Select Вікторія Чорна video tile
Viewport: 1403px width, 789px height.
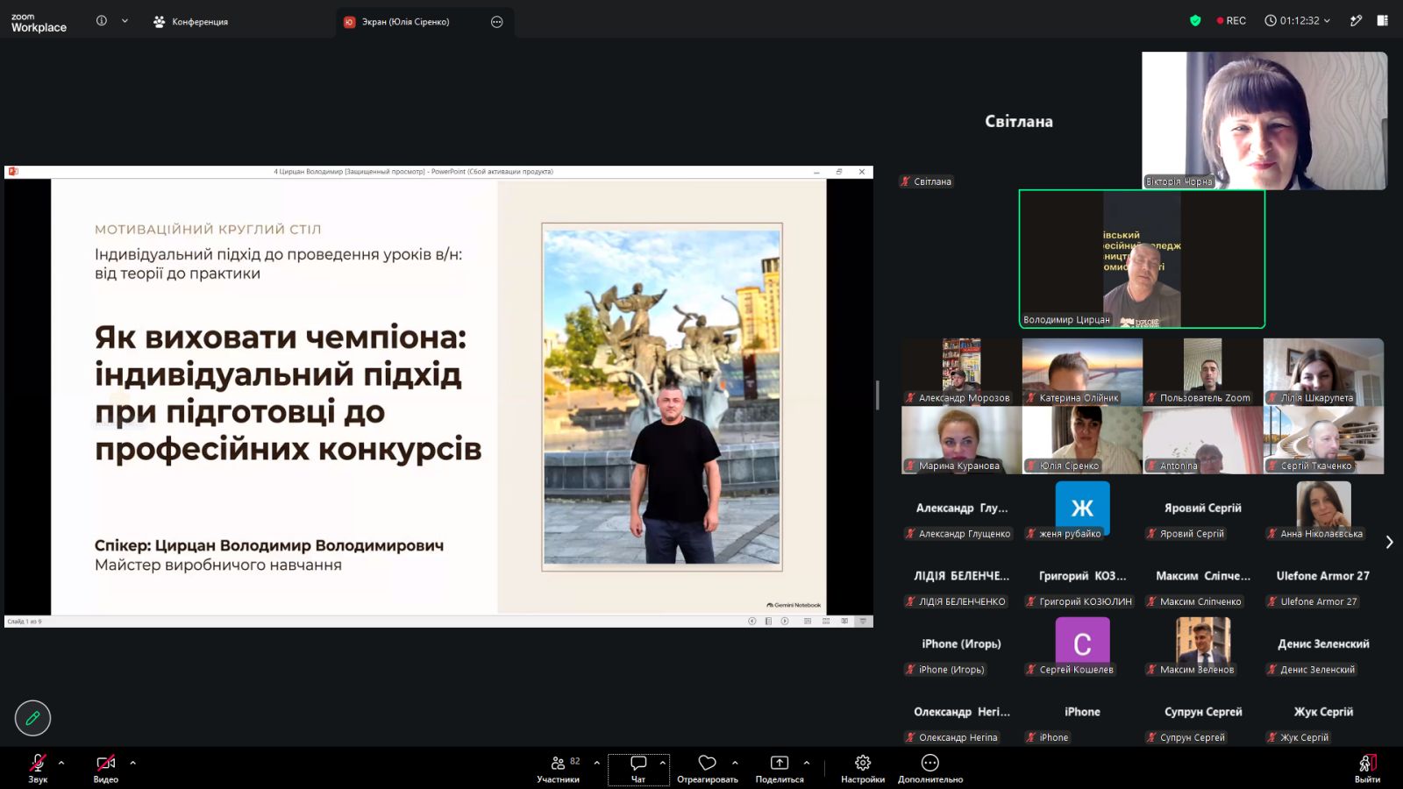pyautogui.click(x=1264, y=121)
